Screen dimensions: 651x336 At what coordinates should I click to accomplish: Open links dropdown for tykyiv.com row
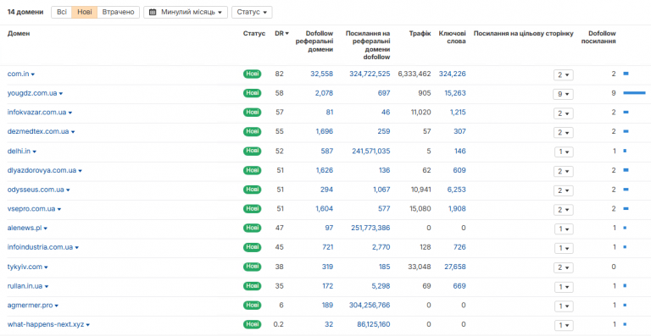pos(563,267)
